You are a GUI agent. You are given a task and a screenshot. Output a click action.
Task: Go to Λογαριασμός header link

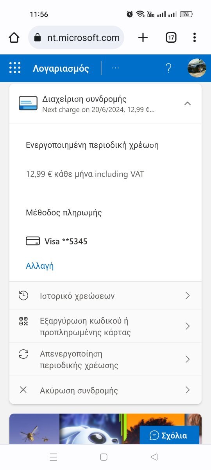[x=61, y=69]
